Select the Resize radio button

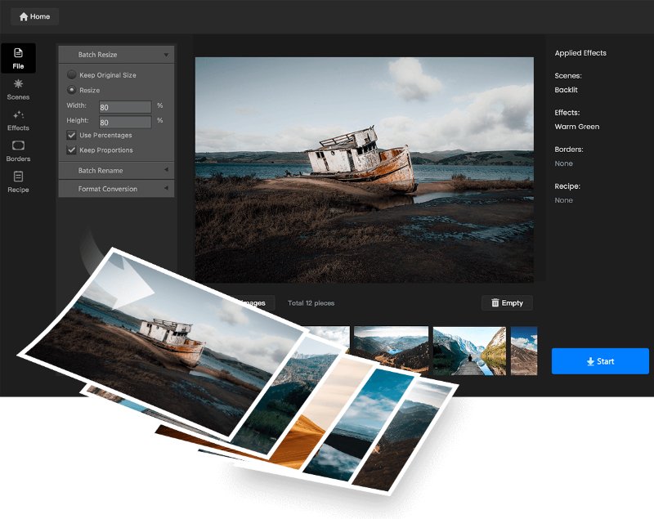coord(72,90)
